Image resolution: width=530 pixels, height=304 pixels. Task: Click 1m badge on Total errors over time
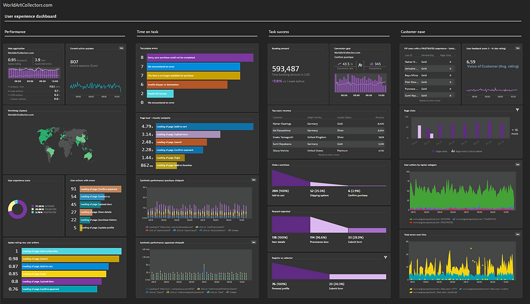coord(517,234)
